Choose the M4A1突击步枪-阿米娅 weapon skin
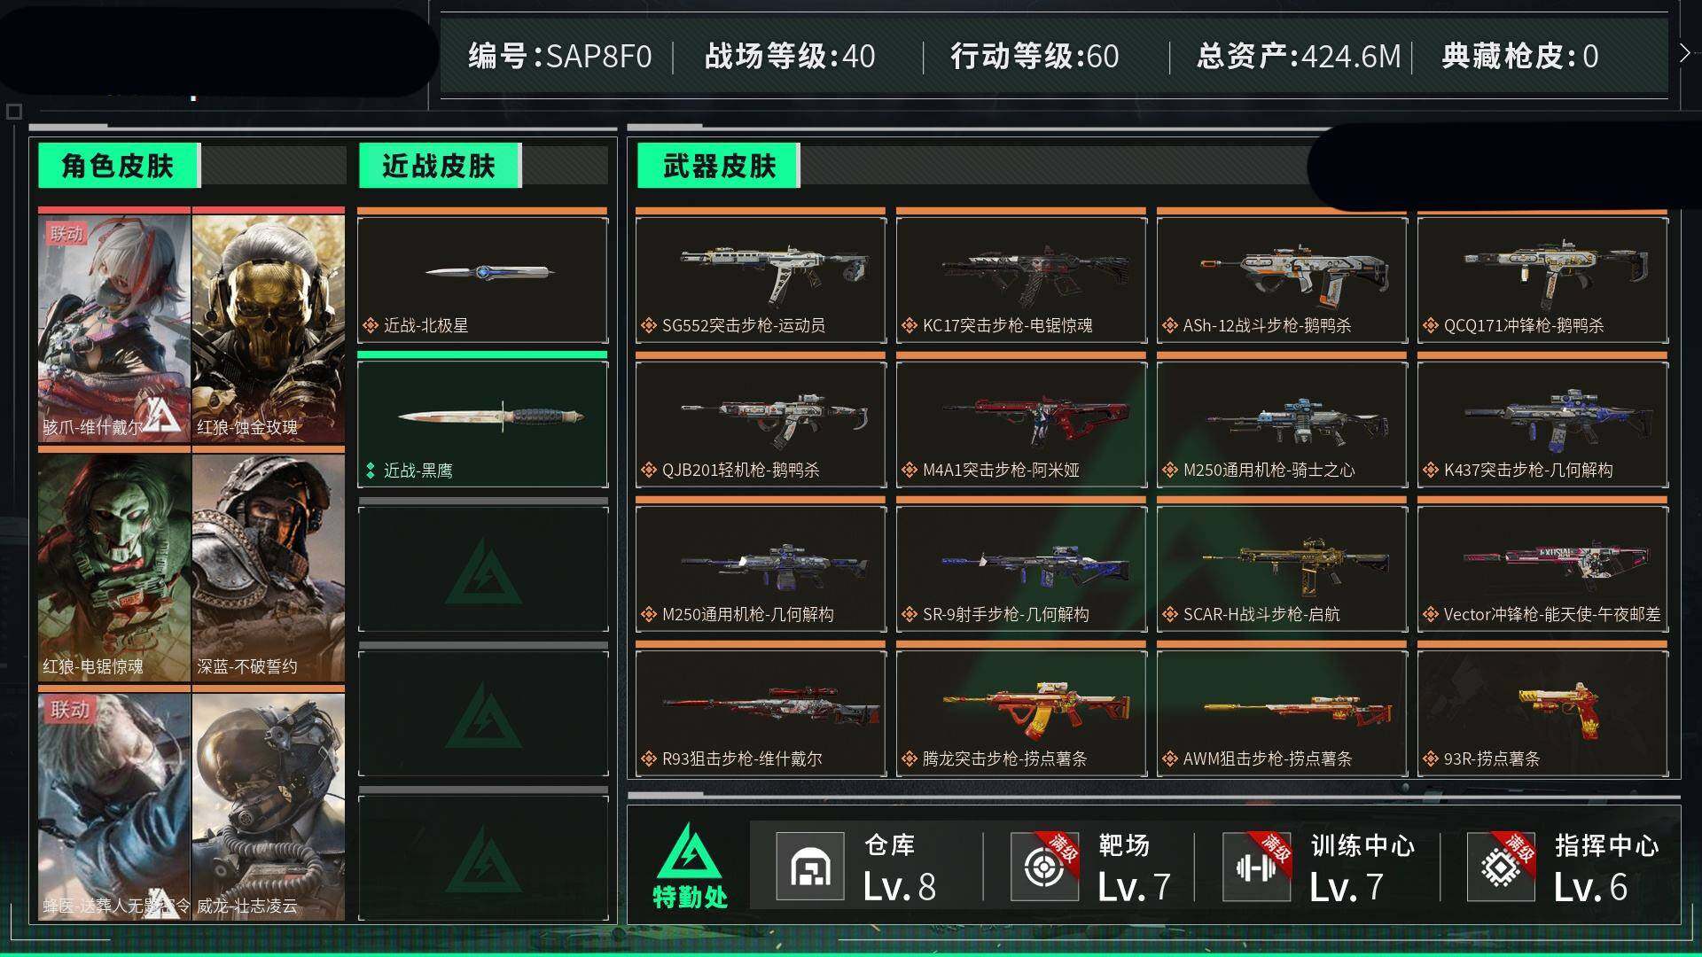1702x957 pixels. point(1021,424)
